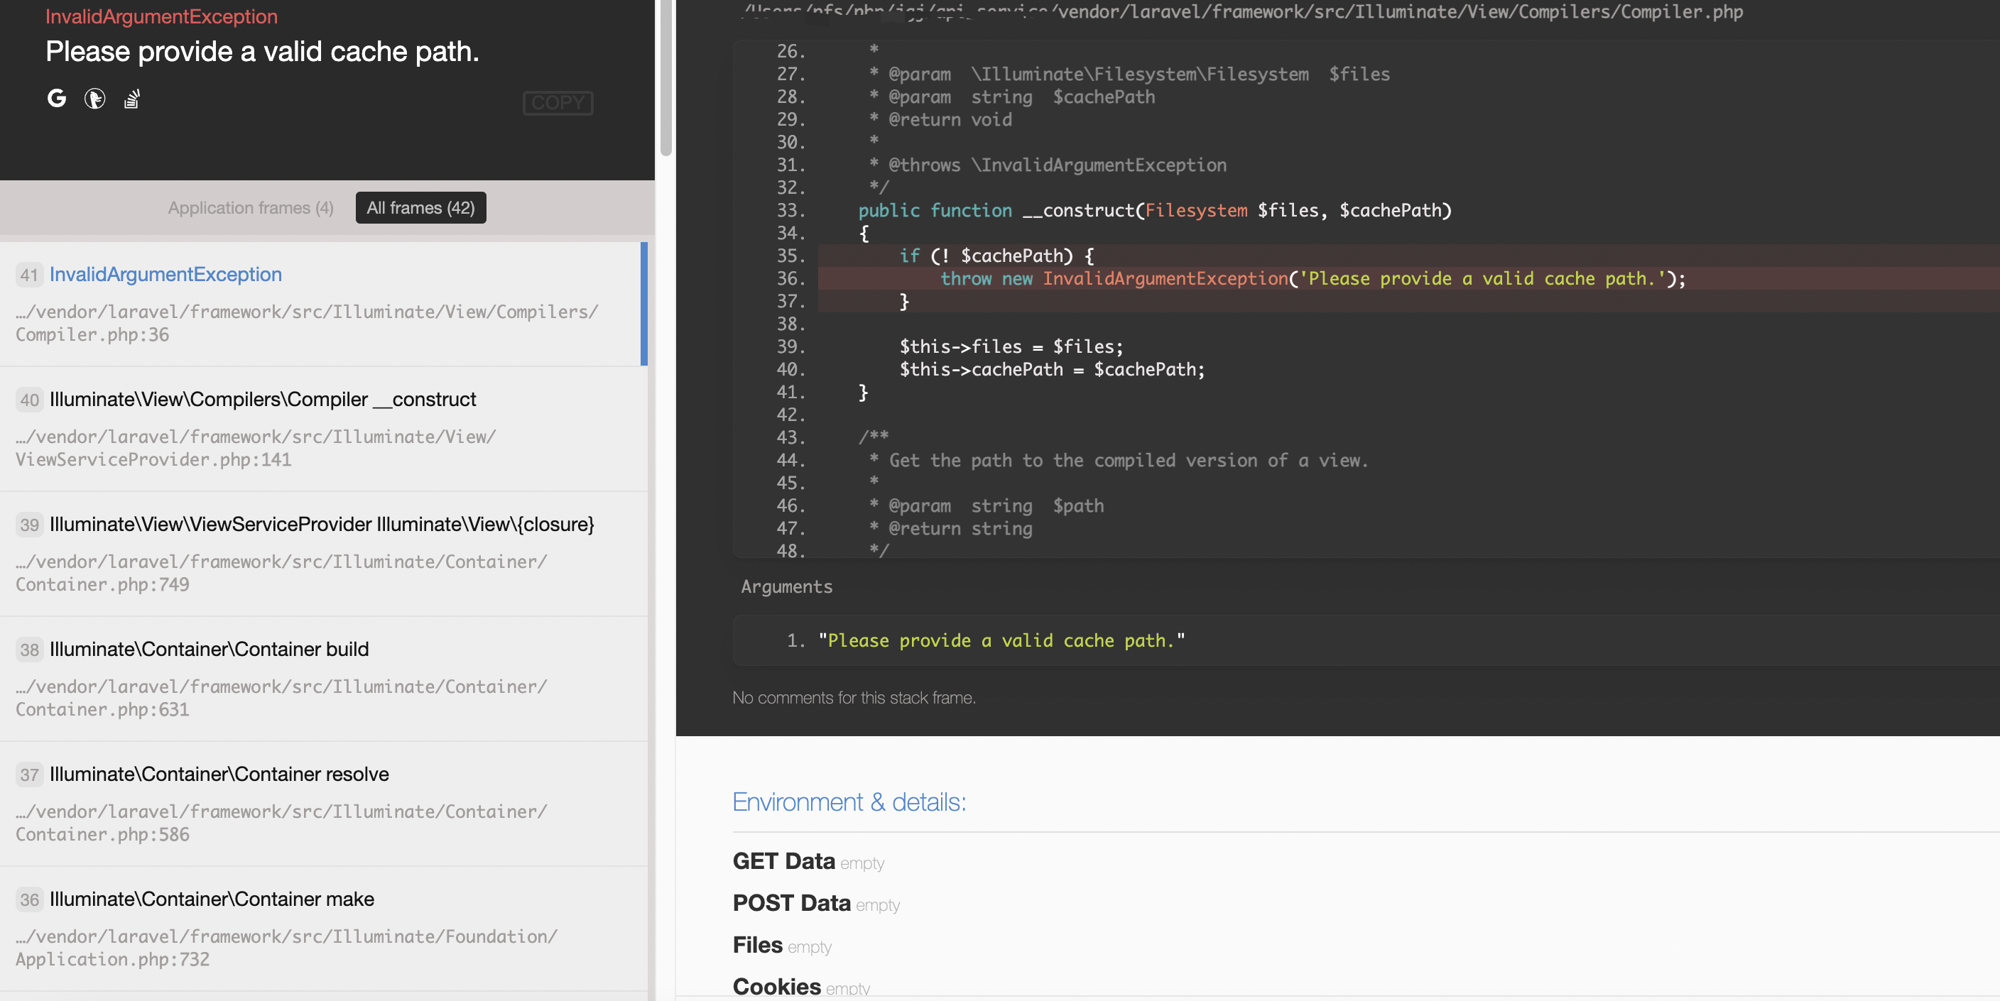This screenshot has height=1001, width=2000.
Task: Open frame 38 Container build
Action: tap(208, 650)
